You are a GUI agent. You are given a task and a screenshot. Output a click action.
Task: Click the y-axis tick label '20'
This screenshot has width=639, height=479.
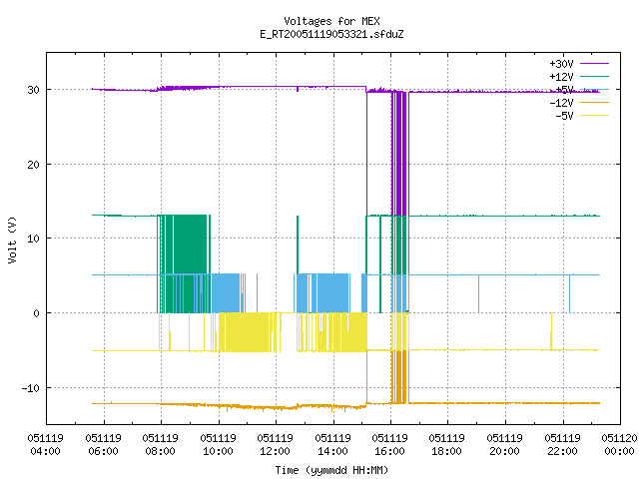tap(33, 165)
